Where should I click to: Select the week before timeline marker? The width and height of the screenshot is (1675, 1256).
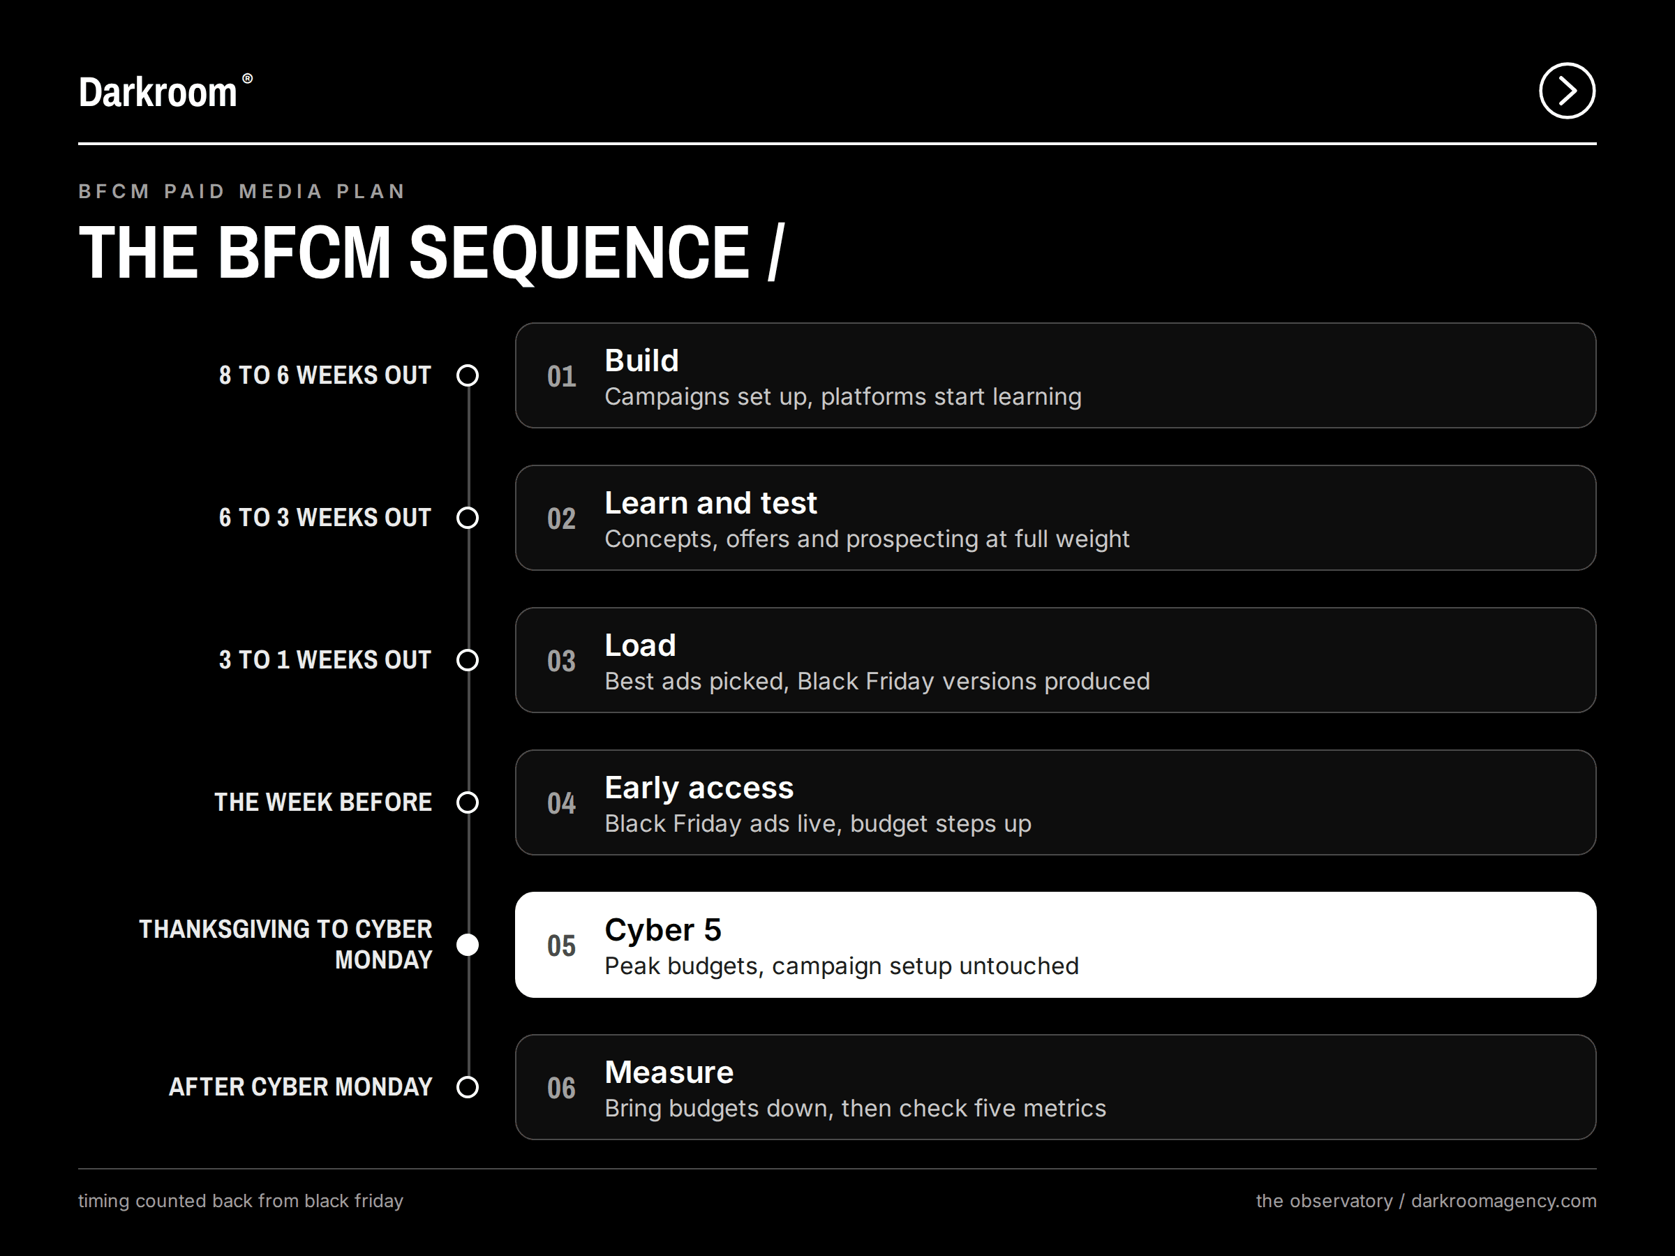[x=468, y=802]
